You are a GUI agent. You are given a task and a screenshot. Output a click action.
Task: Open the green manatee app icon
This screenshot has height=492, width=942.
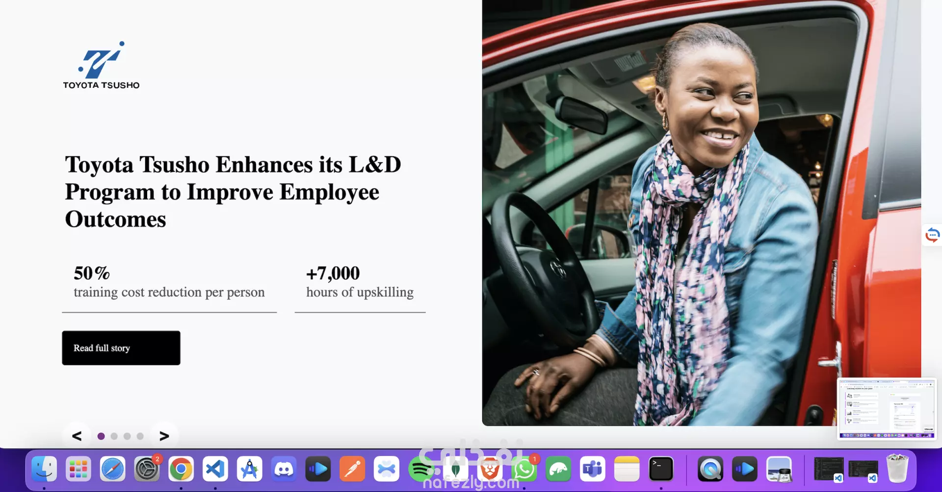coord(558,469)
